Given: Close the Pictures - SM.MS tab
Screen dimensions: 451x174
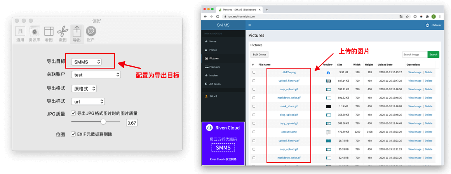Looking at the screenshot, I should (x=260, y=9).
